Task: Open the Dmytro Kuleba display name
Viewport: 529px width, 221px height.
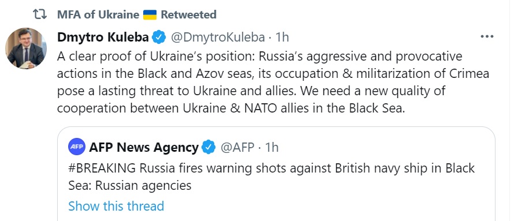Action: tap(103, 37)
